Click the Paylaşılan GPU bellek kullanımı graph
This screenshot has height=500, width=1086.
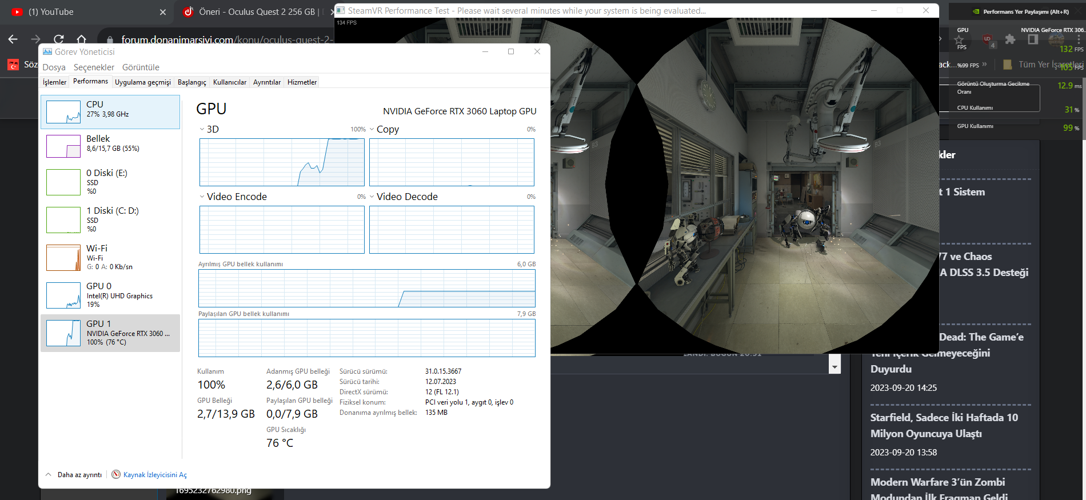(x=367, y=338)
